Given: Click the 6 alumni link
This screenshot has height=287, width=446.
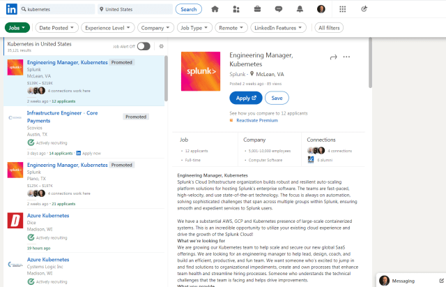Looking at the screenshot, I should [x=325, y=160].
